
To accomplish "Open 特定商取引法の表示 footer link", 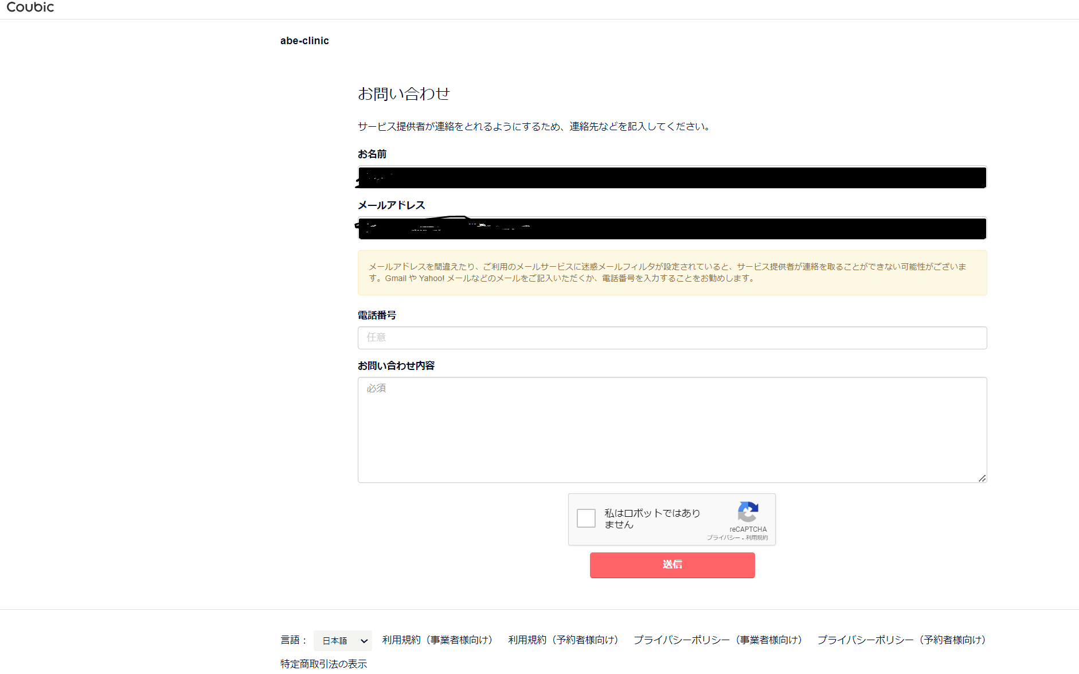I will pos(323,664).
